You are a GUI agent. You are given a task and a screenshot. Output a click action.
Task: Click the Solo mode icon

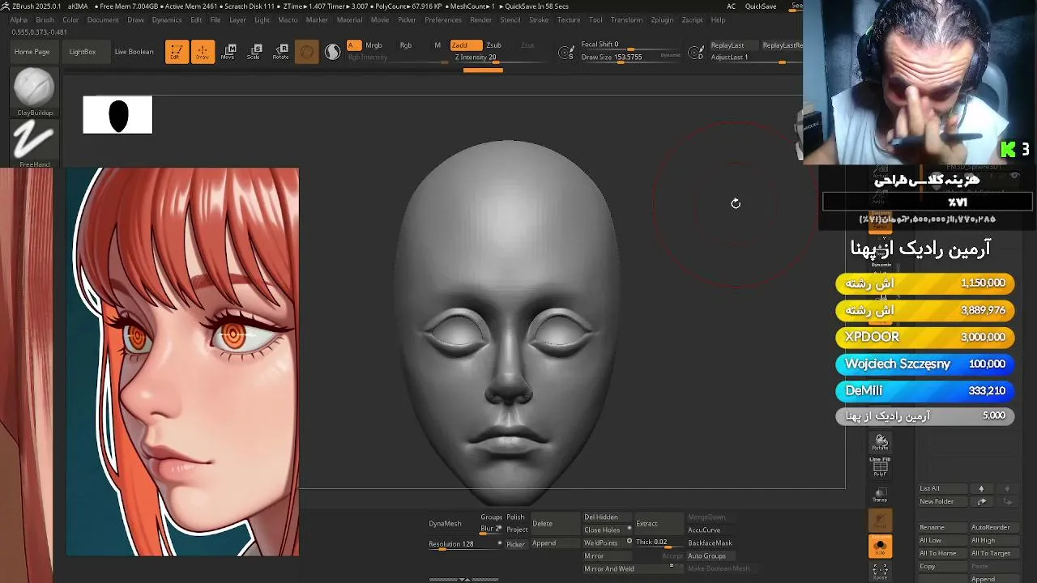(x=880, y=546)
